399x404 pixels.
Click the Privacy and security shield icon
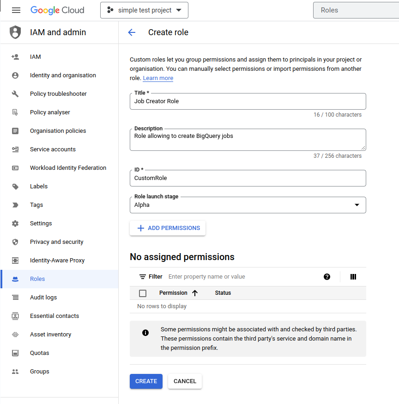click(15, 242)
